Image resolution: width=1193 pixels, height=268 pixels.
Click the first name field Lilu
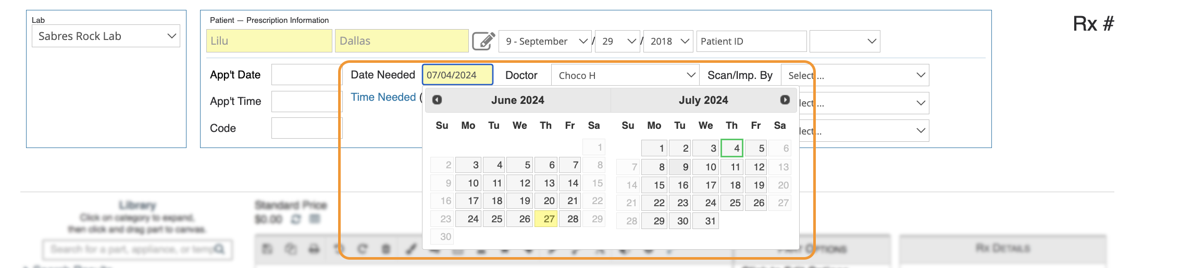pyautogui.click(x=269, y=41)
